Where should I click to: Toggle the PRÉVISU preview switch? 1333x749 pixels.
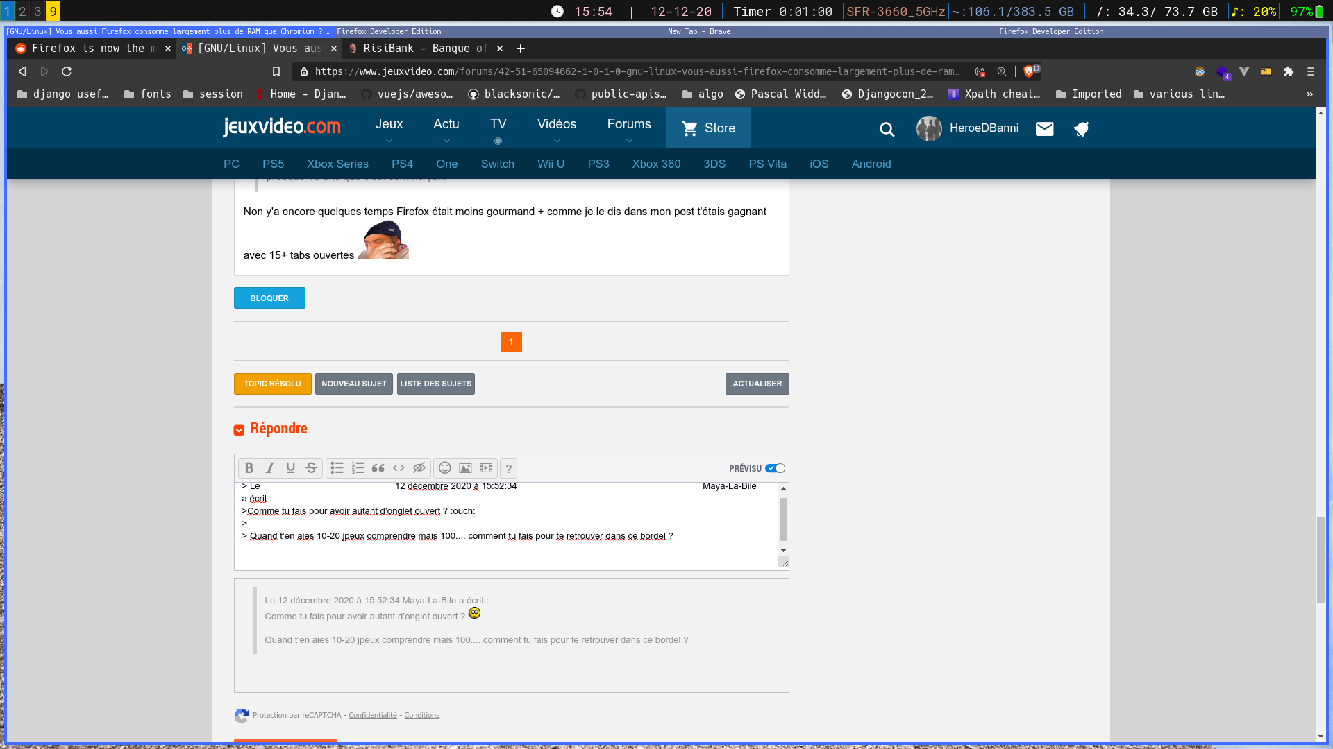(775, 469)
